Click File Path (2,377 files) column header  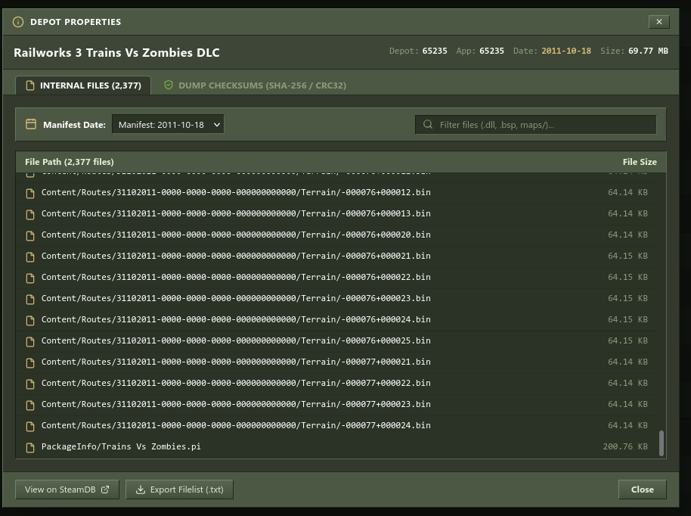tap(70, 162)
